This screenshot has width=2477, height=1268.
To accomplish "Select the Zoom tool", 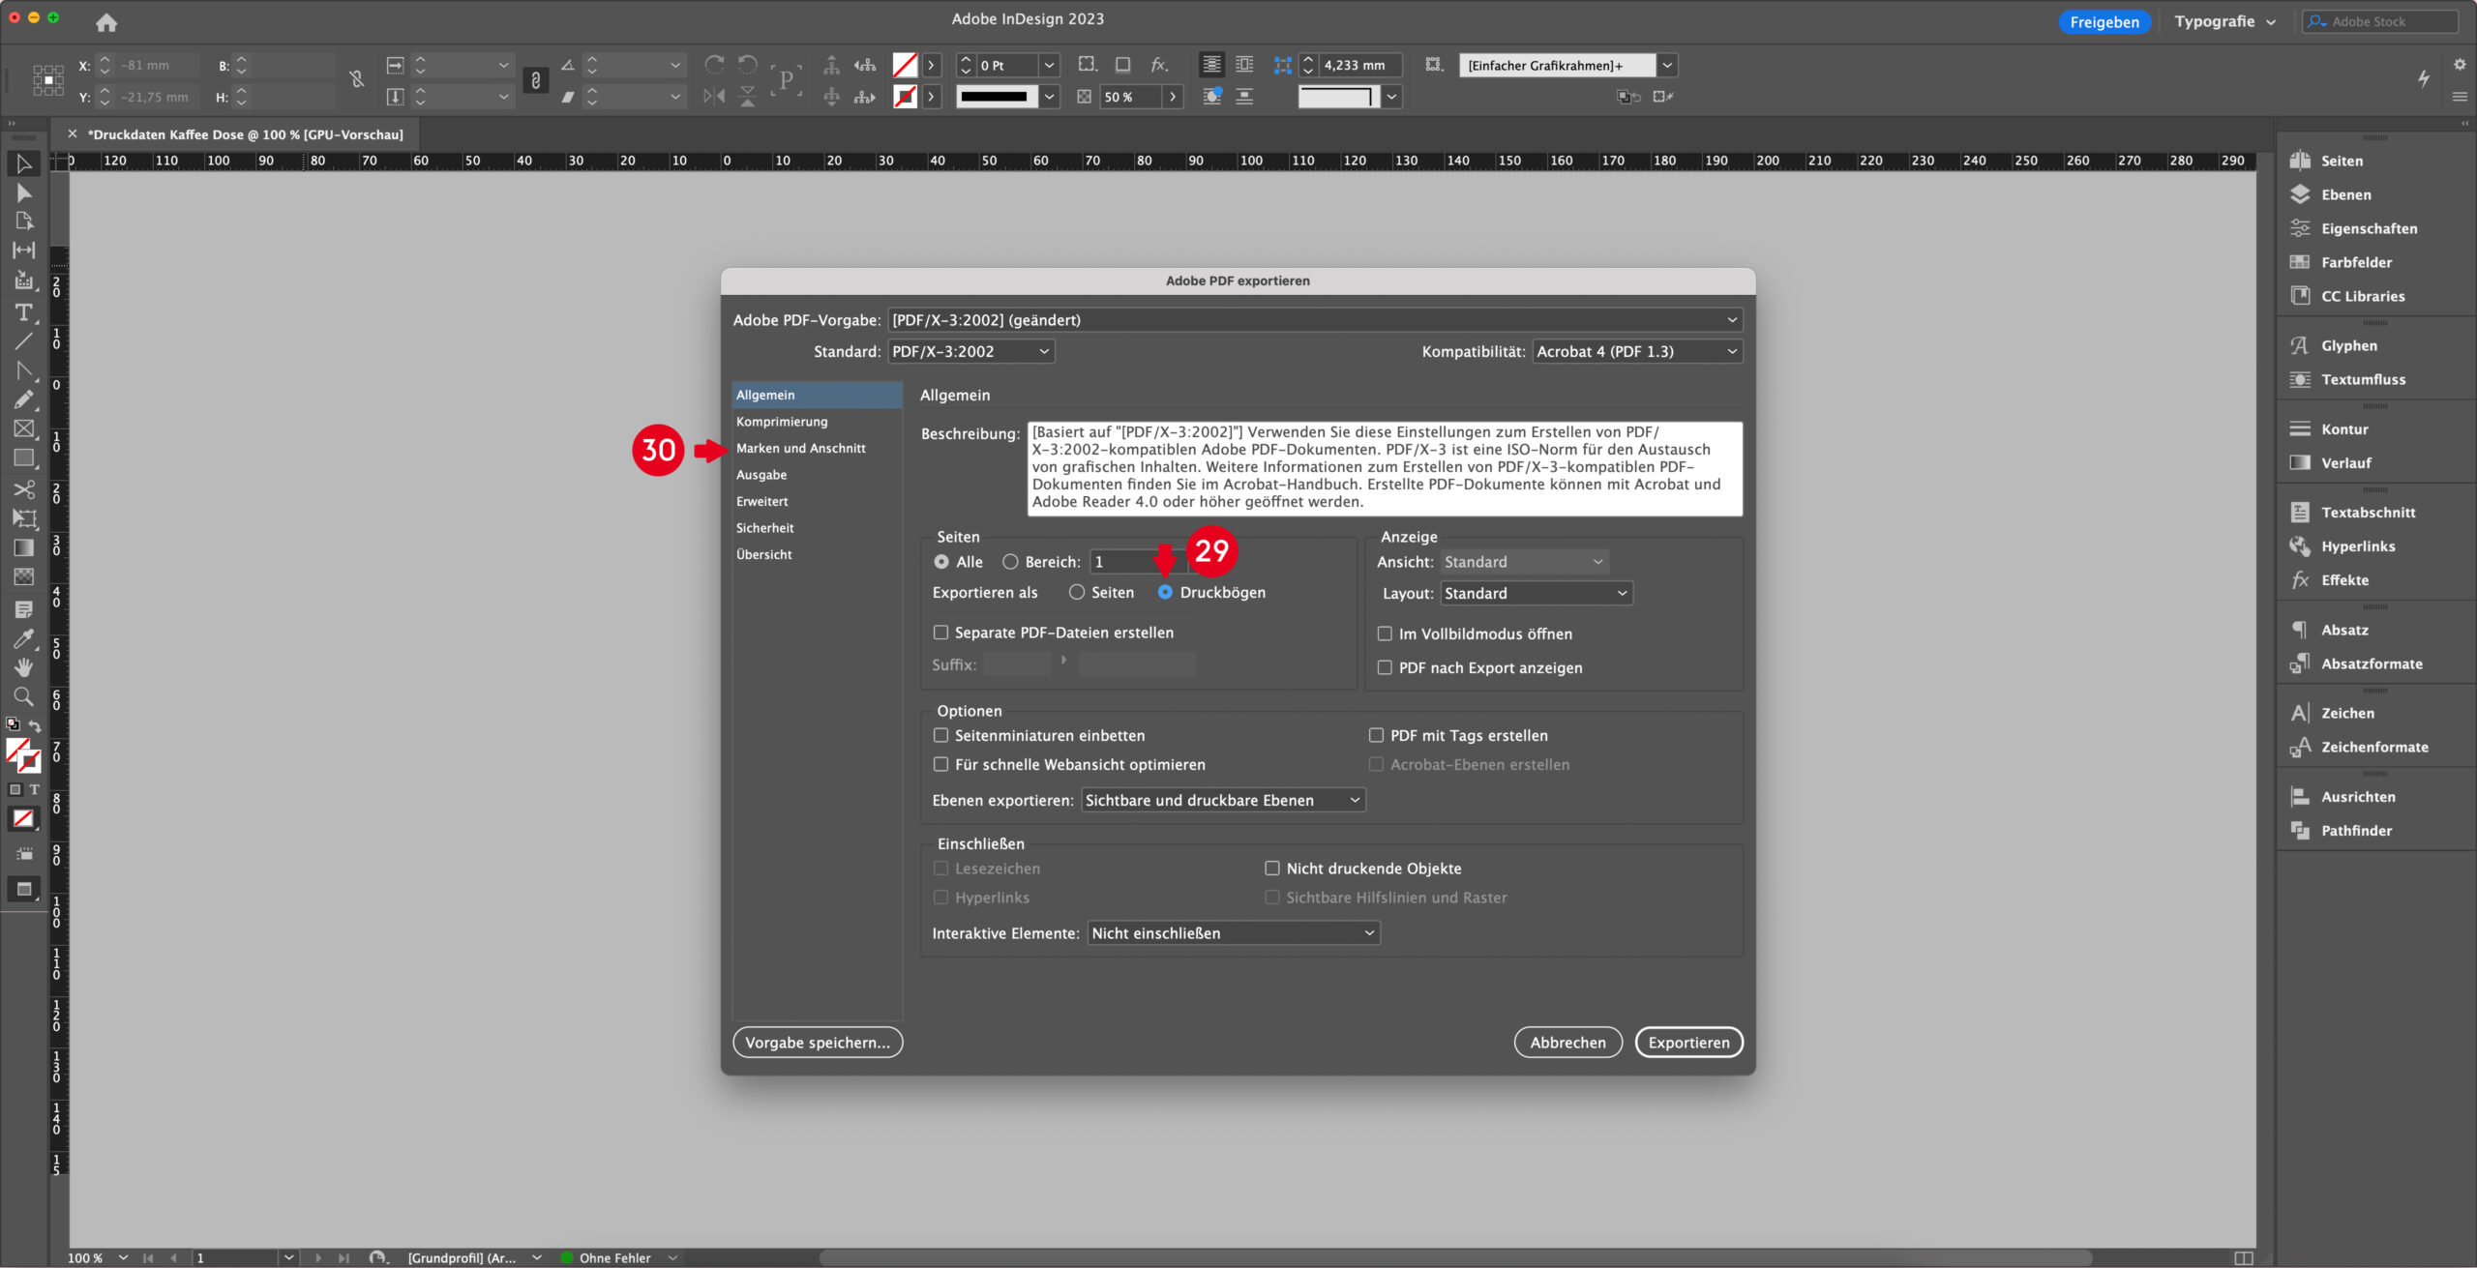I will [x=23, y=696].
